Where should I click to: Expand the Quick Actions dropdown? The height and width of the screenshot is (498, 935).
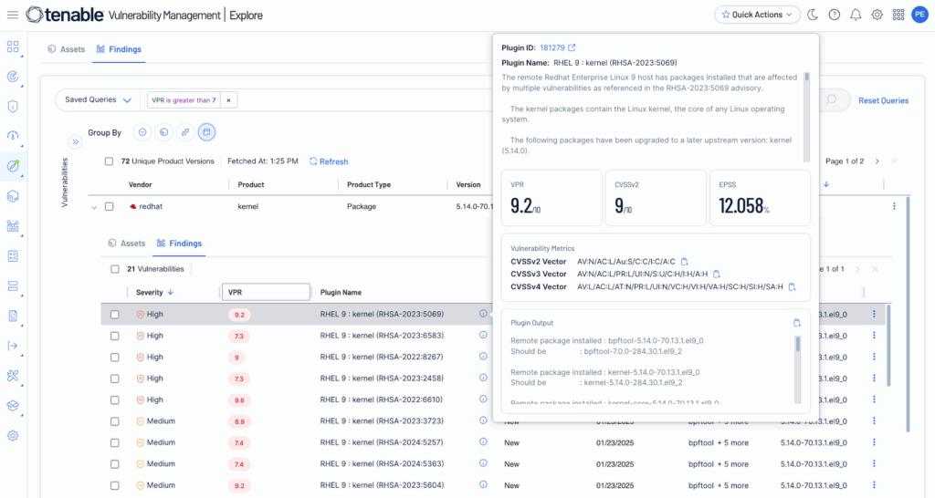[757, 15]
